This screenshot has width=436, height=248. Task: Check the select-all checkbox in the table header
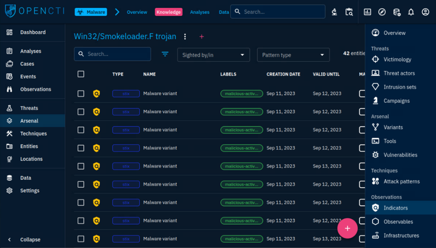tap(81, 74)
